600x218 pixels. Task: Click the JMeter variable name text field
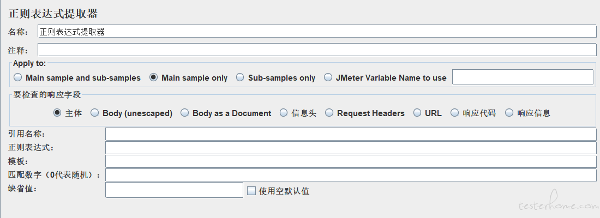pos(523,77)
